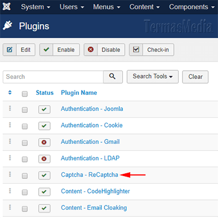218x218 pixels.
Task: Click the Clear button
Action: [x=195, y=77]
